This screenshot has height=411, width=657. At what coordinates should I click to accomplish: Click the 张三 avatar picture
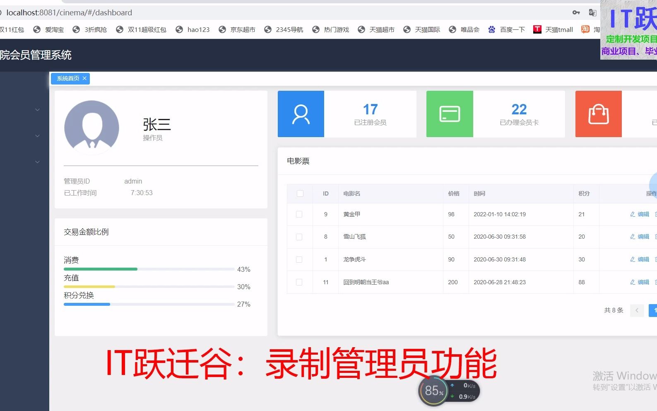point(91,128)
